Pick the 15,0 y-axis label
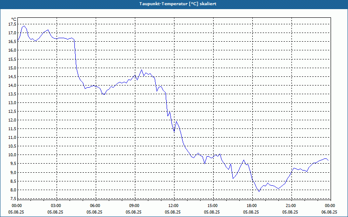 tap(12, 68)
